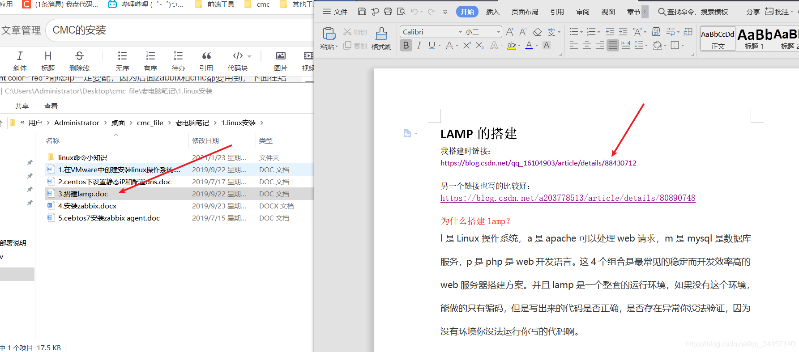Click the Superscript X² icon
Screen dimensions: 799x352
[467, 45]
